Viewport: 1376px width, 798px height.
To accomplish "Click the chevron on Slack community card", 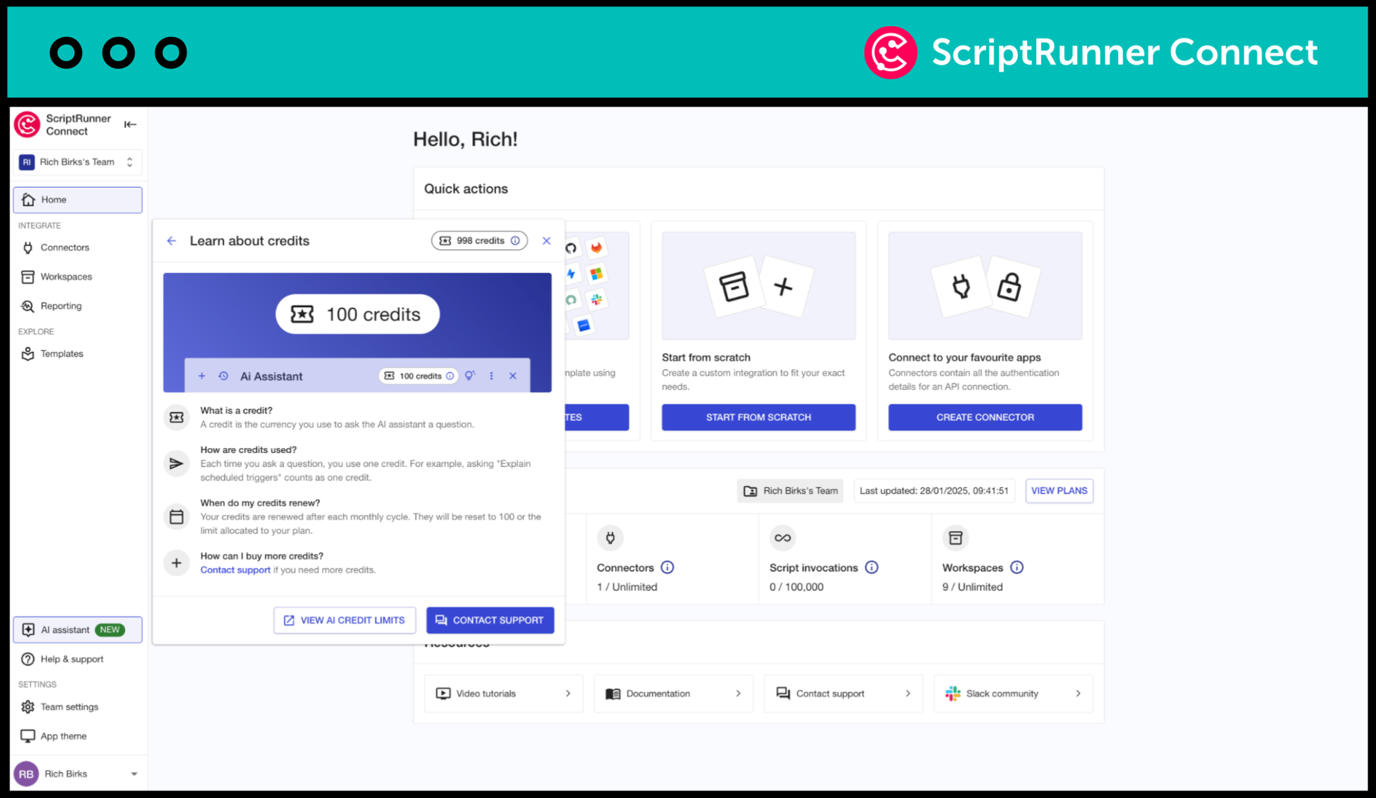I will pyautogui.click(x=1078, y=694).
